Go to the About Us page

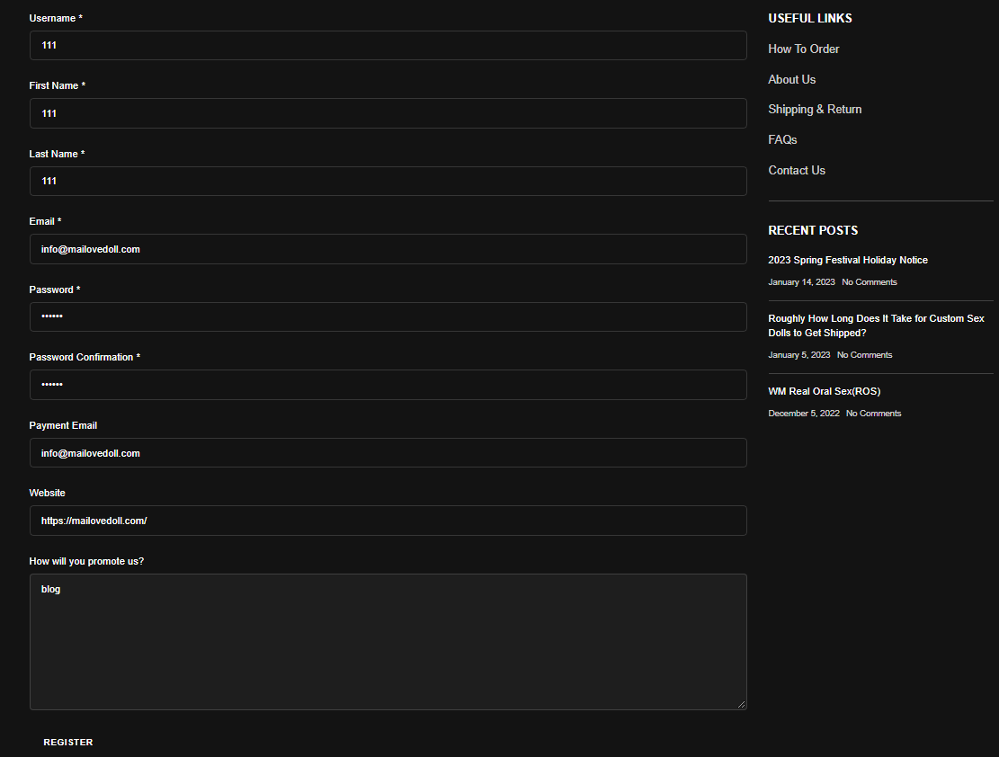[x=792, y=80]
